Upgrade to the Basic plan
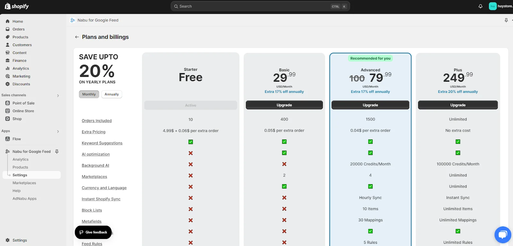Image resolution: width=513 pixels, height=246 pixels. coord(284,105)
